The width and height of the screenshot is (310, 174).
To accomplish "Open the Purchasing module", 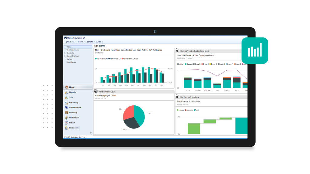I will click(73, 102).
